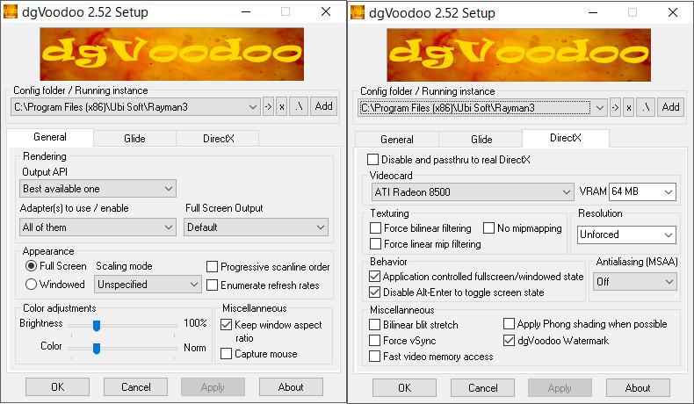The image size is (694, 404).
Task: Select the Windowed radio button
Action: pyautogui.click(x=31, y=285)
